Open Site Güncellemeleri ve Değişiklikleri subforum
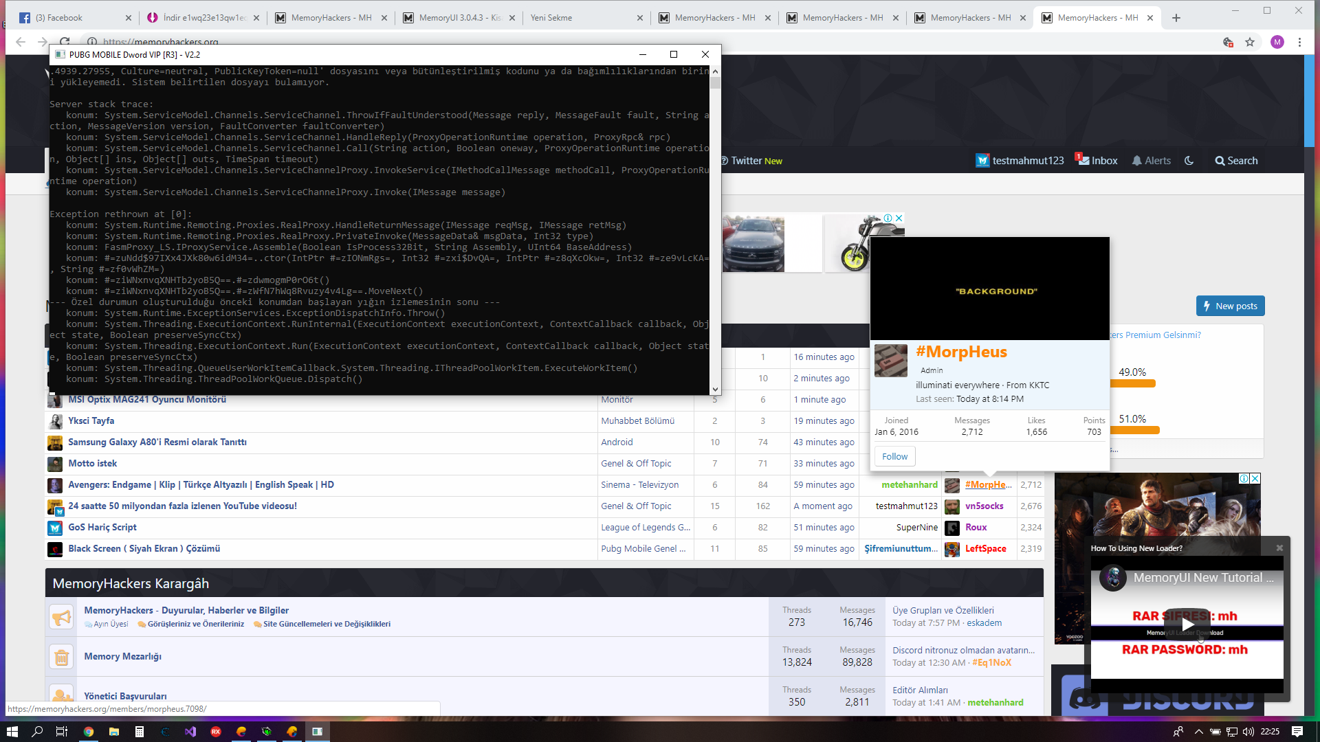Viewport: 1320px width, 742px height. tap(327, 625)
